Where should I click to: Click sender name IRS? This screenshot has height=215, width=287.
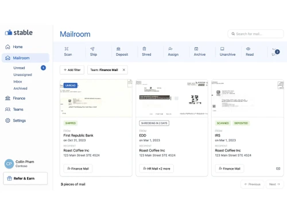pos(218,135)
